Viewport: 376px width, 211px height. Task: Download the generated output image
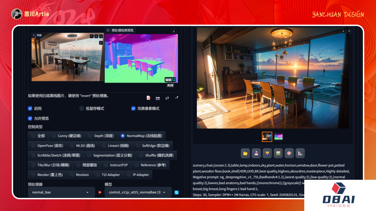[343, 31]
